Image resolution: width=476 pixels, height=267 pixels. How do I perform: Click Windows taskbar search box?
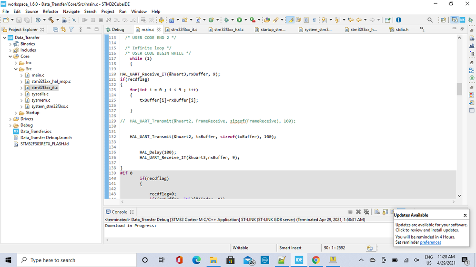(77, 260)
